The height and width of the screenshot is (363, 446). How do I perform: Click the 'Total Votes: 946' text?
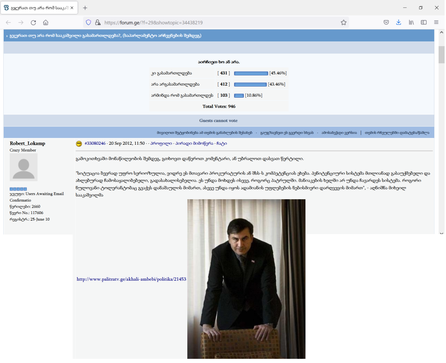(219, 106)
